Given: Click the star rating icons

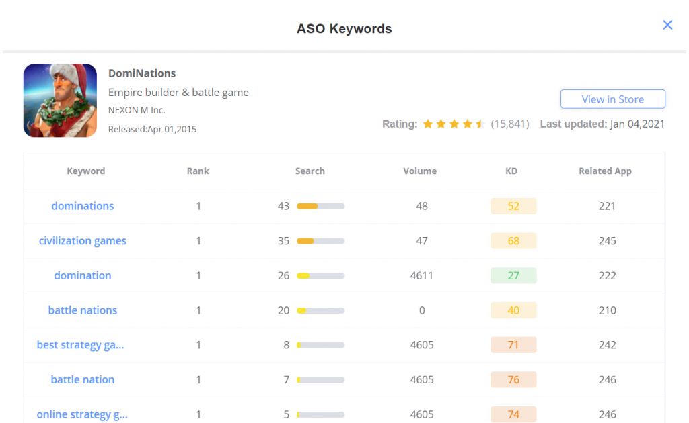Looking at the screenshot, I should point(454,124).
